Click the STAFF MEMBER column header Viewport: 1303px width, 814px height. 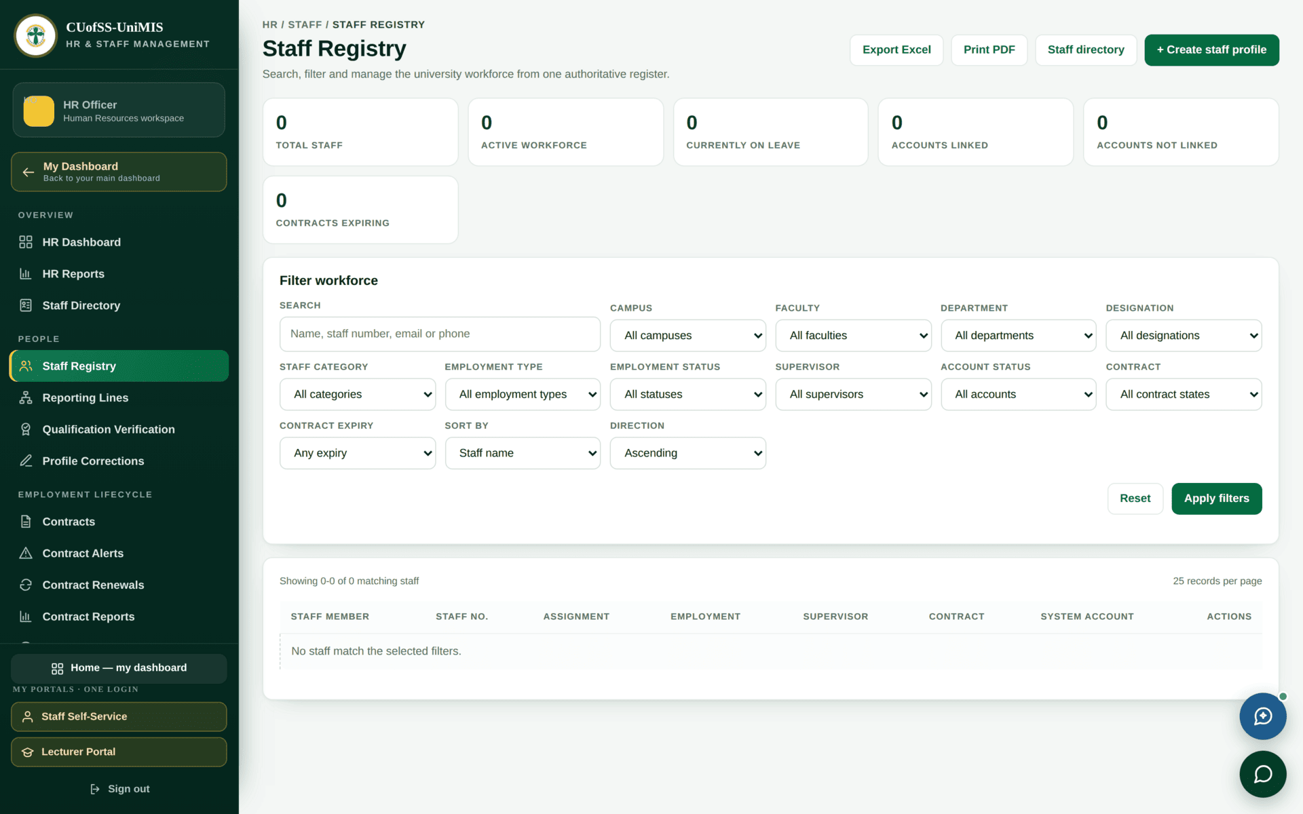(x=330, y=617)
